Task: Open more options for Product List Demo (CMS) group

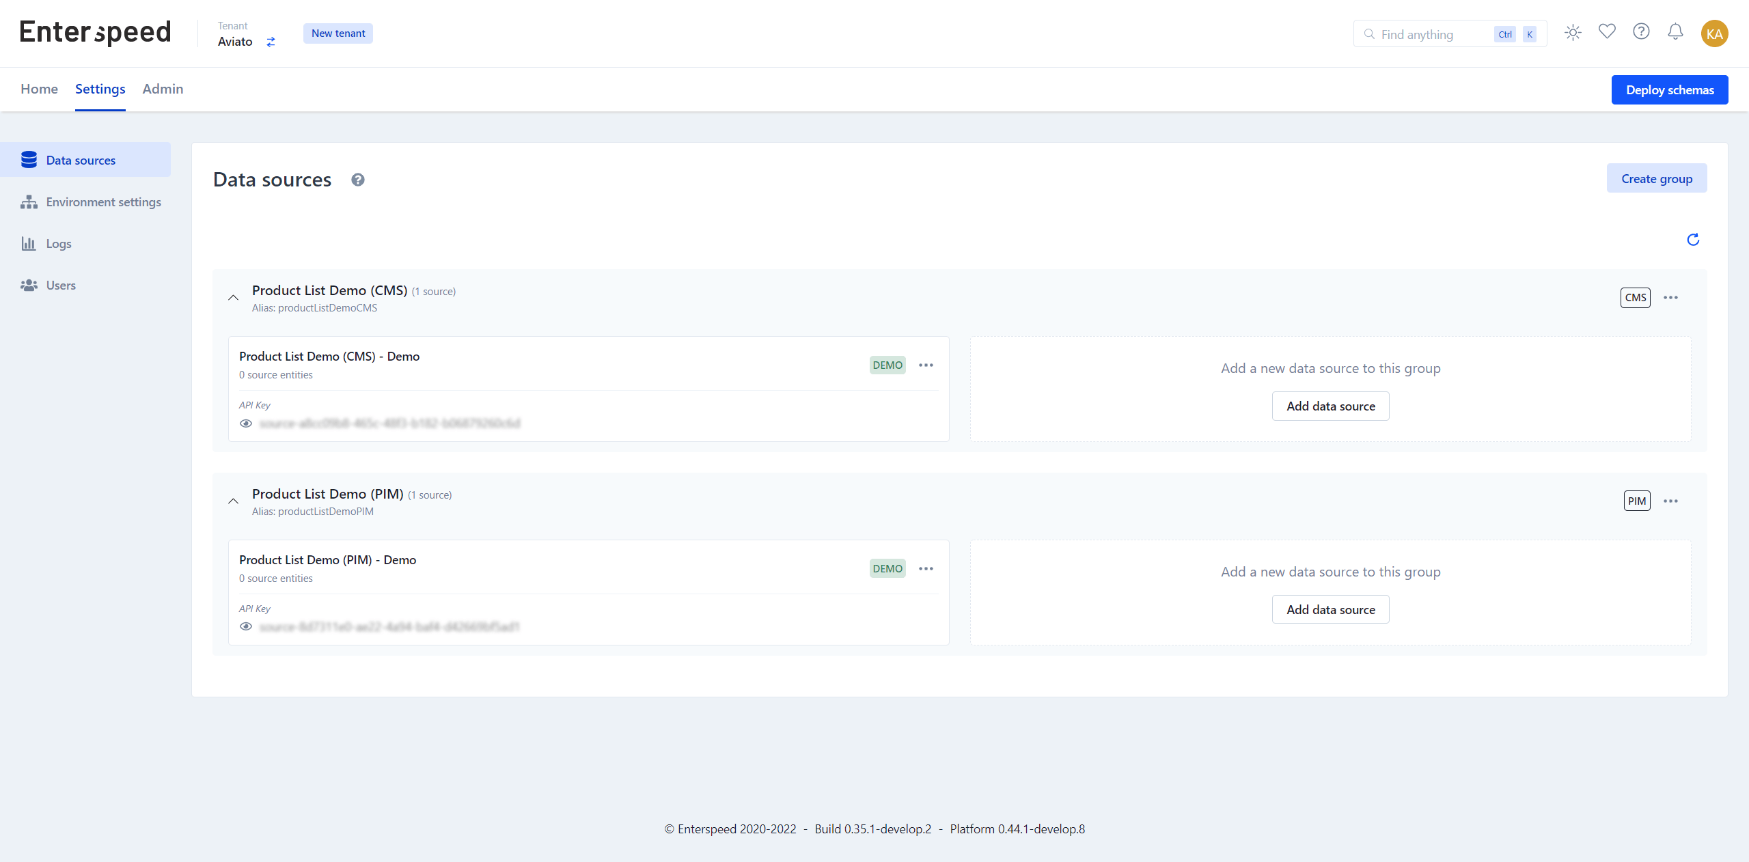Action: pyautogui.click(x=1670, y=298)
